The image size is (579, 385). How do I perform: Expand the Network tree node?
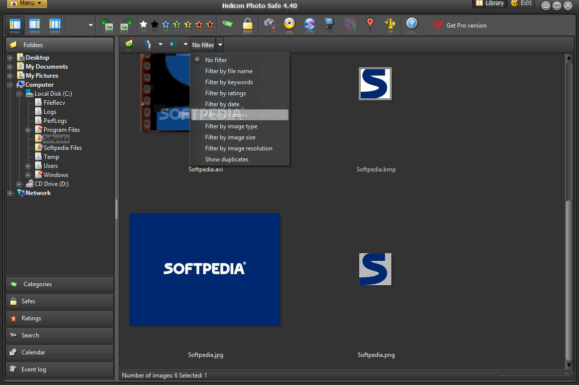[x=10, y=193]
